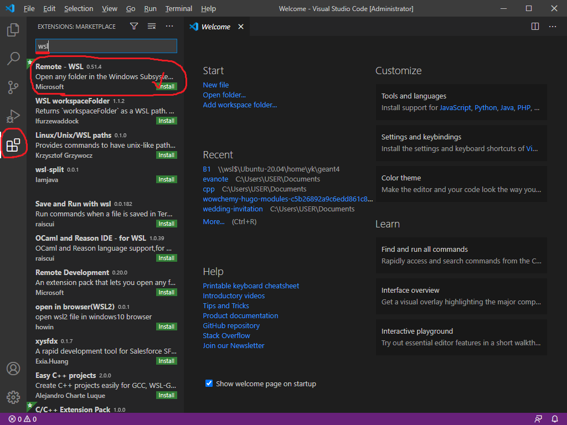
Task: Click the filter extensions funnel icon
Action: [x=134, y=27]
